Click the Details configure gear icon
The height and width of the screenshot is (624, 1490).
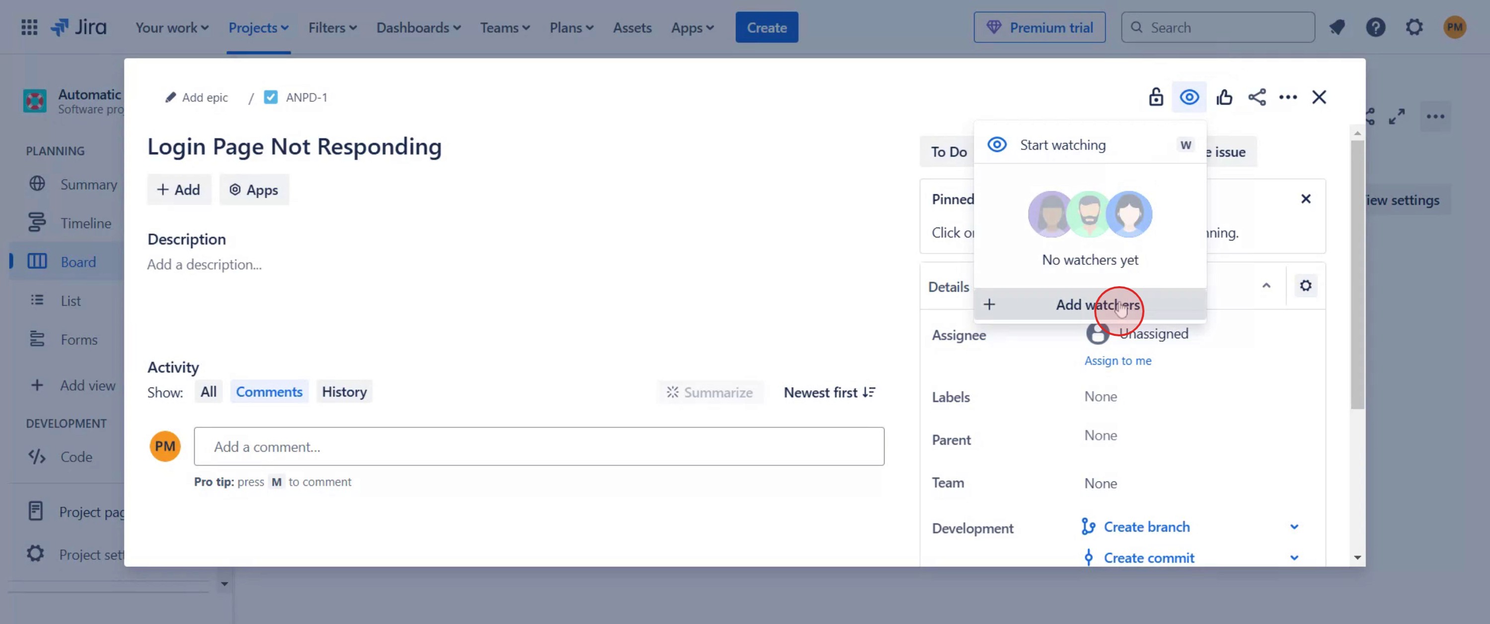pos(1305,286)
